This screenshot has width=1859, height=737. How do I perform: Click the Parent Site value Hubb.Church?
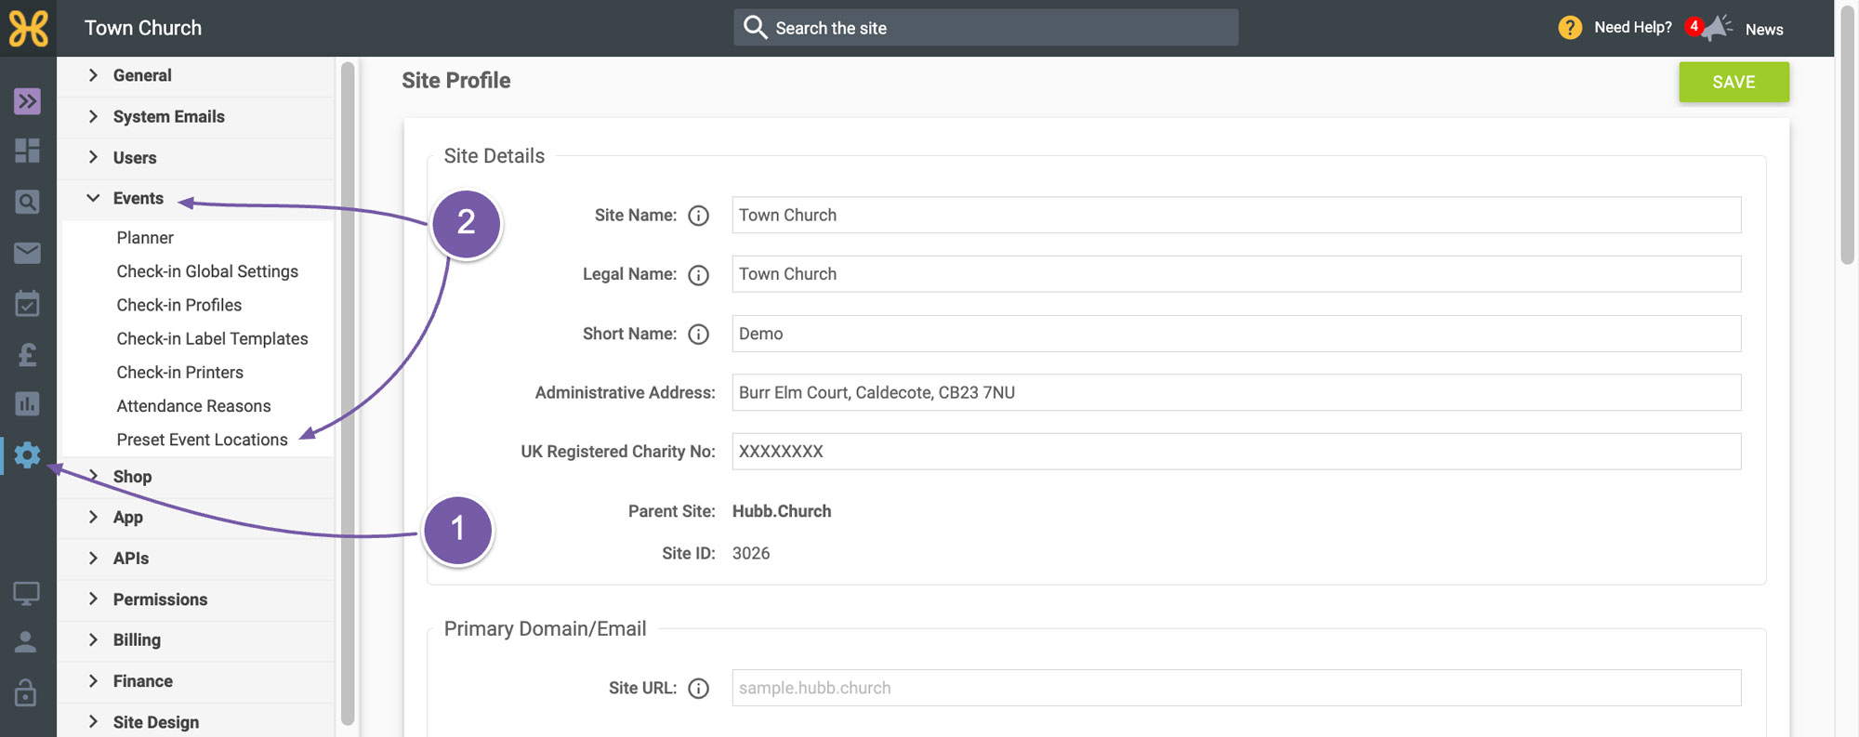[x=782, y=511]
